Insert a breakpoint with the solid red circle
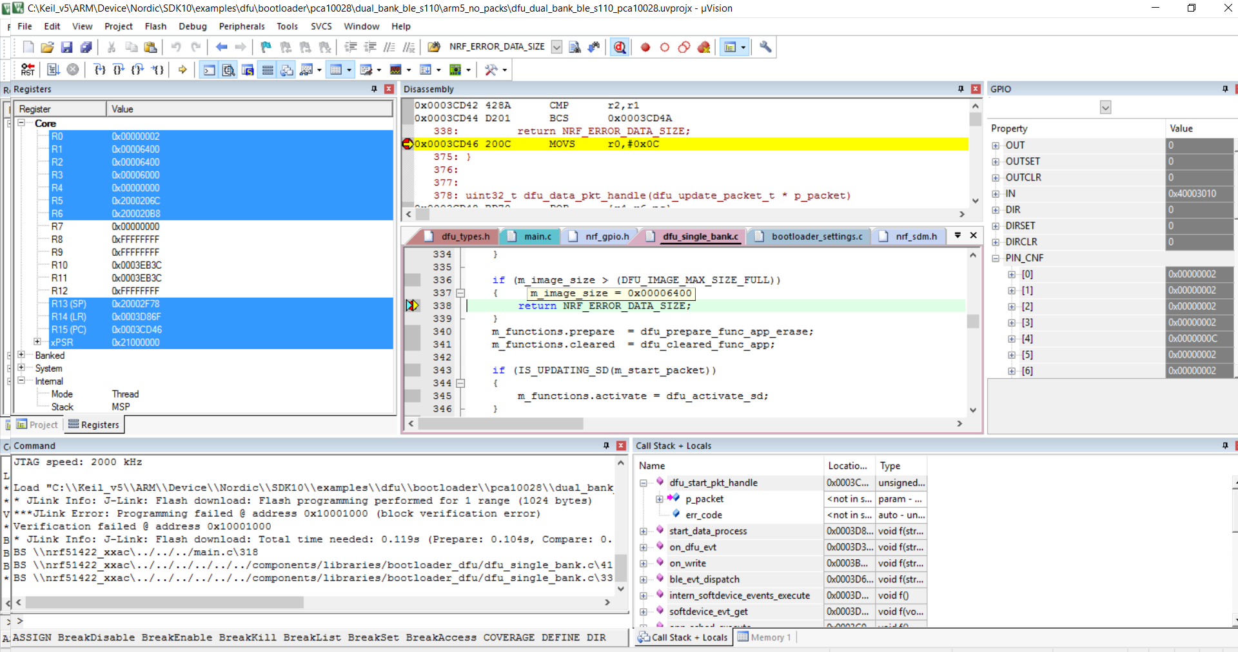 (x=645, y=47)
